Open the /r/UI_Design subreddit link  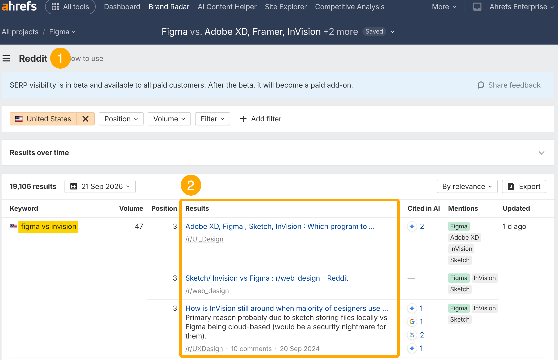click(204, 239)
